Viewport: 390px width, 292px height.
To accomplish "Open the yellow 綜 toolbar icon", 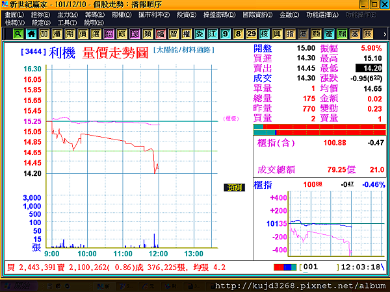I will click(x=122, y=34).
